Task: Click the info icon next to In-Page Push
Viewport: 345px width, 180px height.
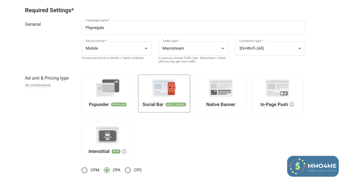Action: 292,105
